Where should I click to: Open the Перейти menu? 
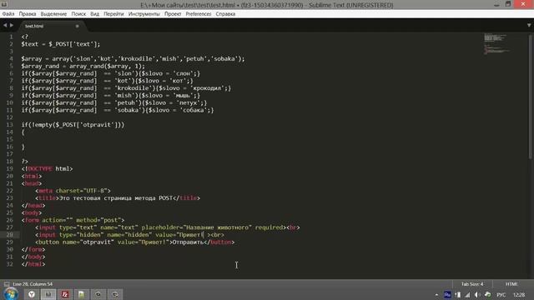tap(113, 14)
